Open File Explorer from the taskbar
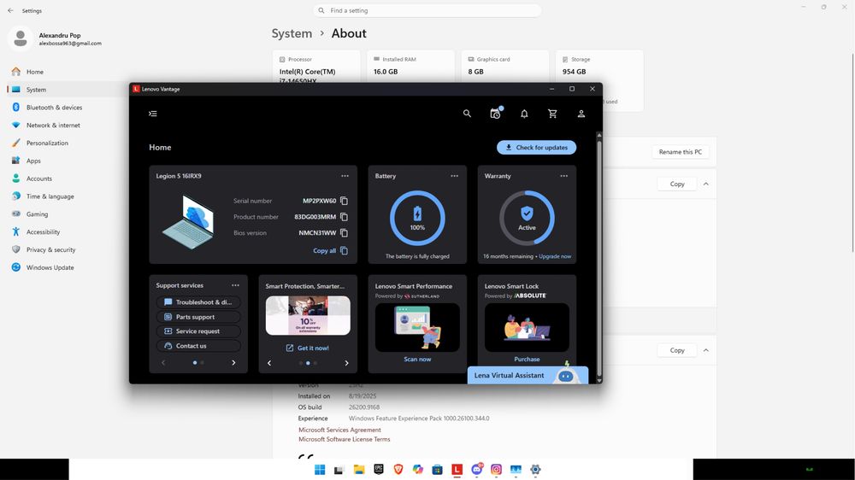 tap(359, 470)
